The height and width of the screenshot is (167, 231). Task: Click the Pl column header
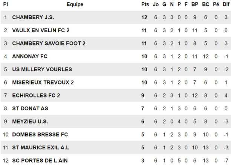[5, 5]
